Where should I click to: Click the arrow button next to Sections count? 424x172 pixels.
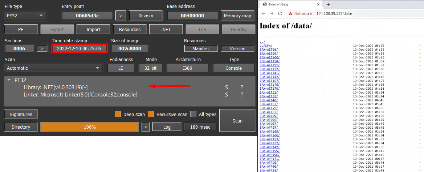(42, 48)
